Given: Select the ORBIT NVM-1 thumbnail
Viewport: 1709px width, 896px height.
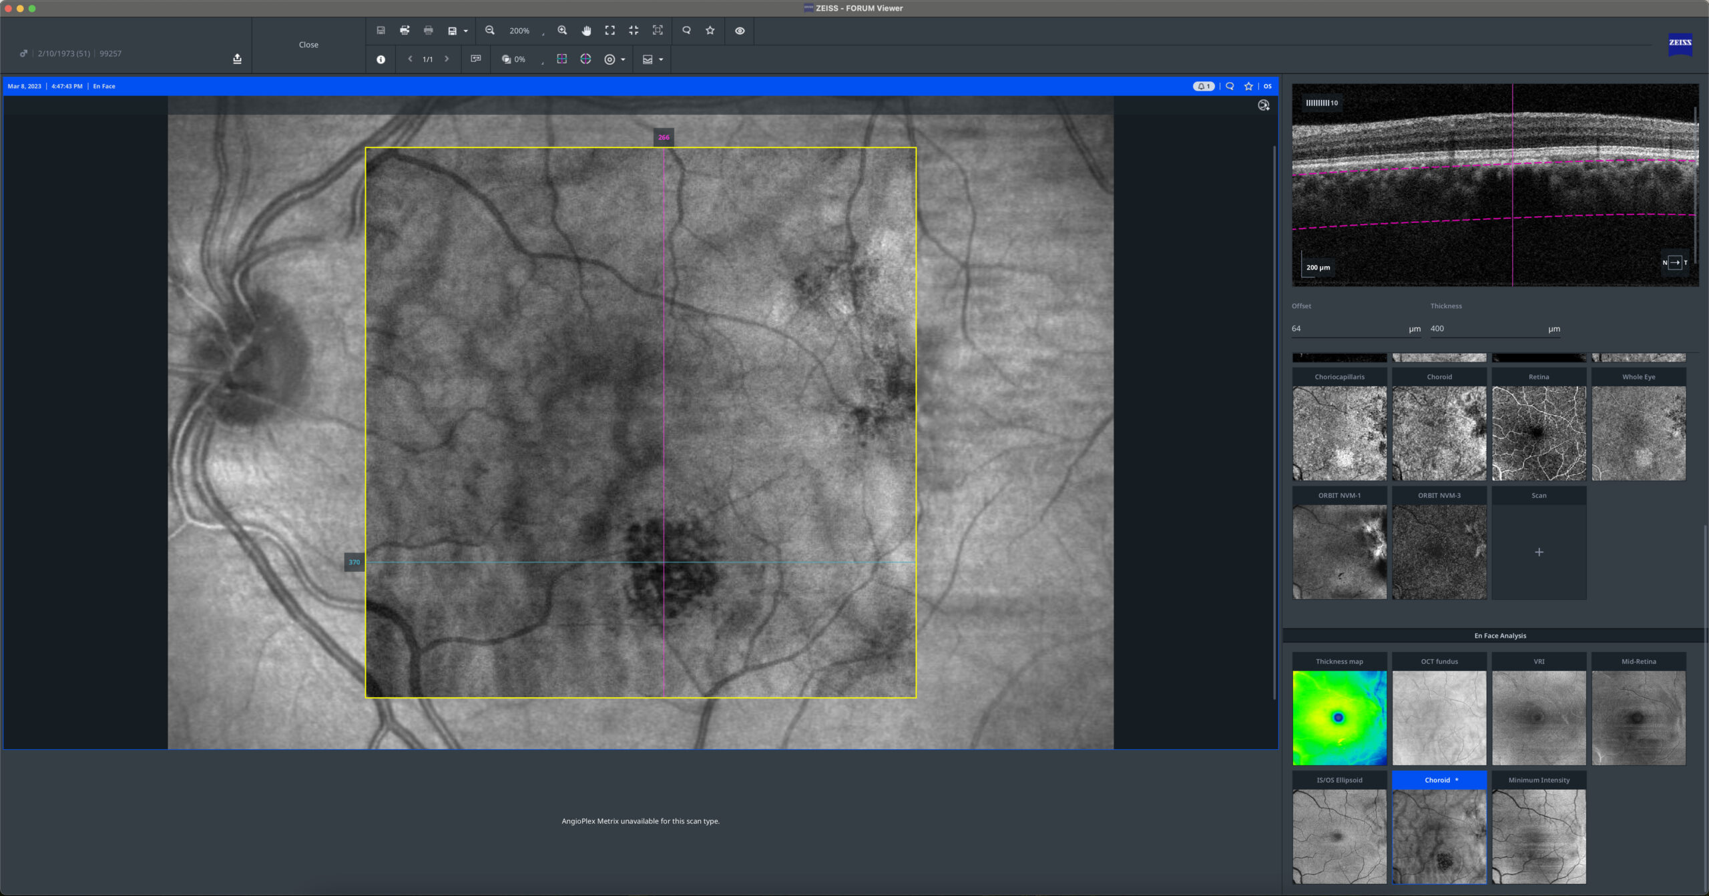Looking at the screenshot, I should [1339, 543].
